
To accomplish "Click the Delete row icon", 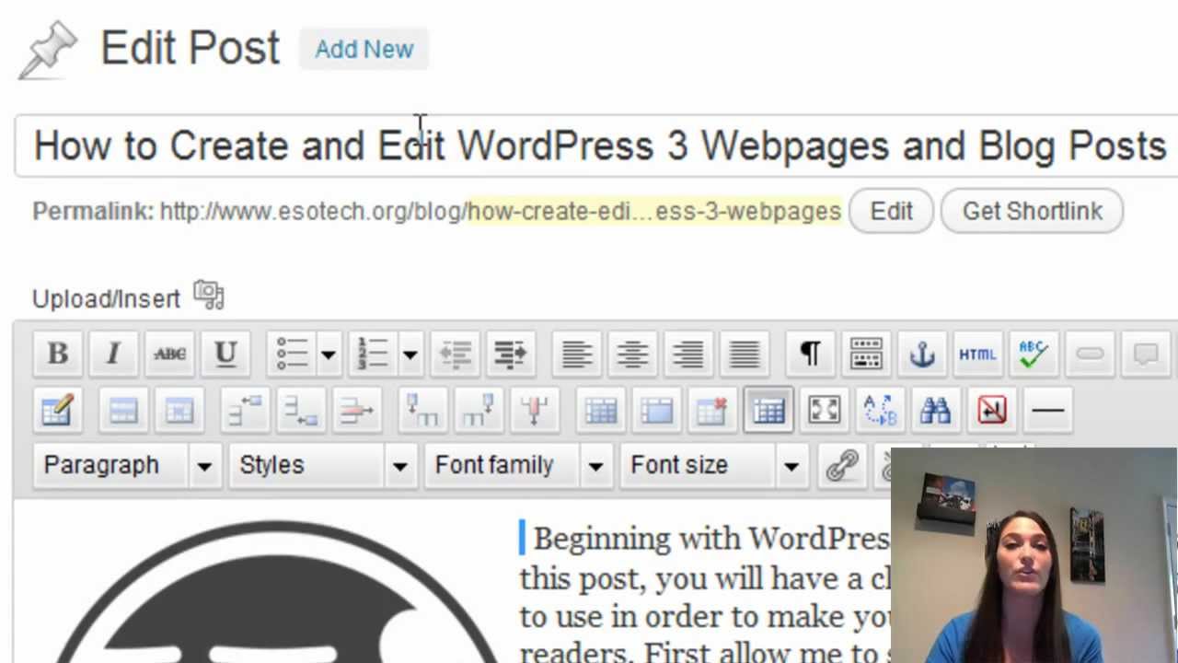I will coord(356,411).
